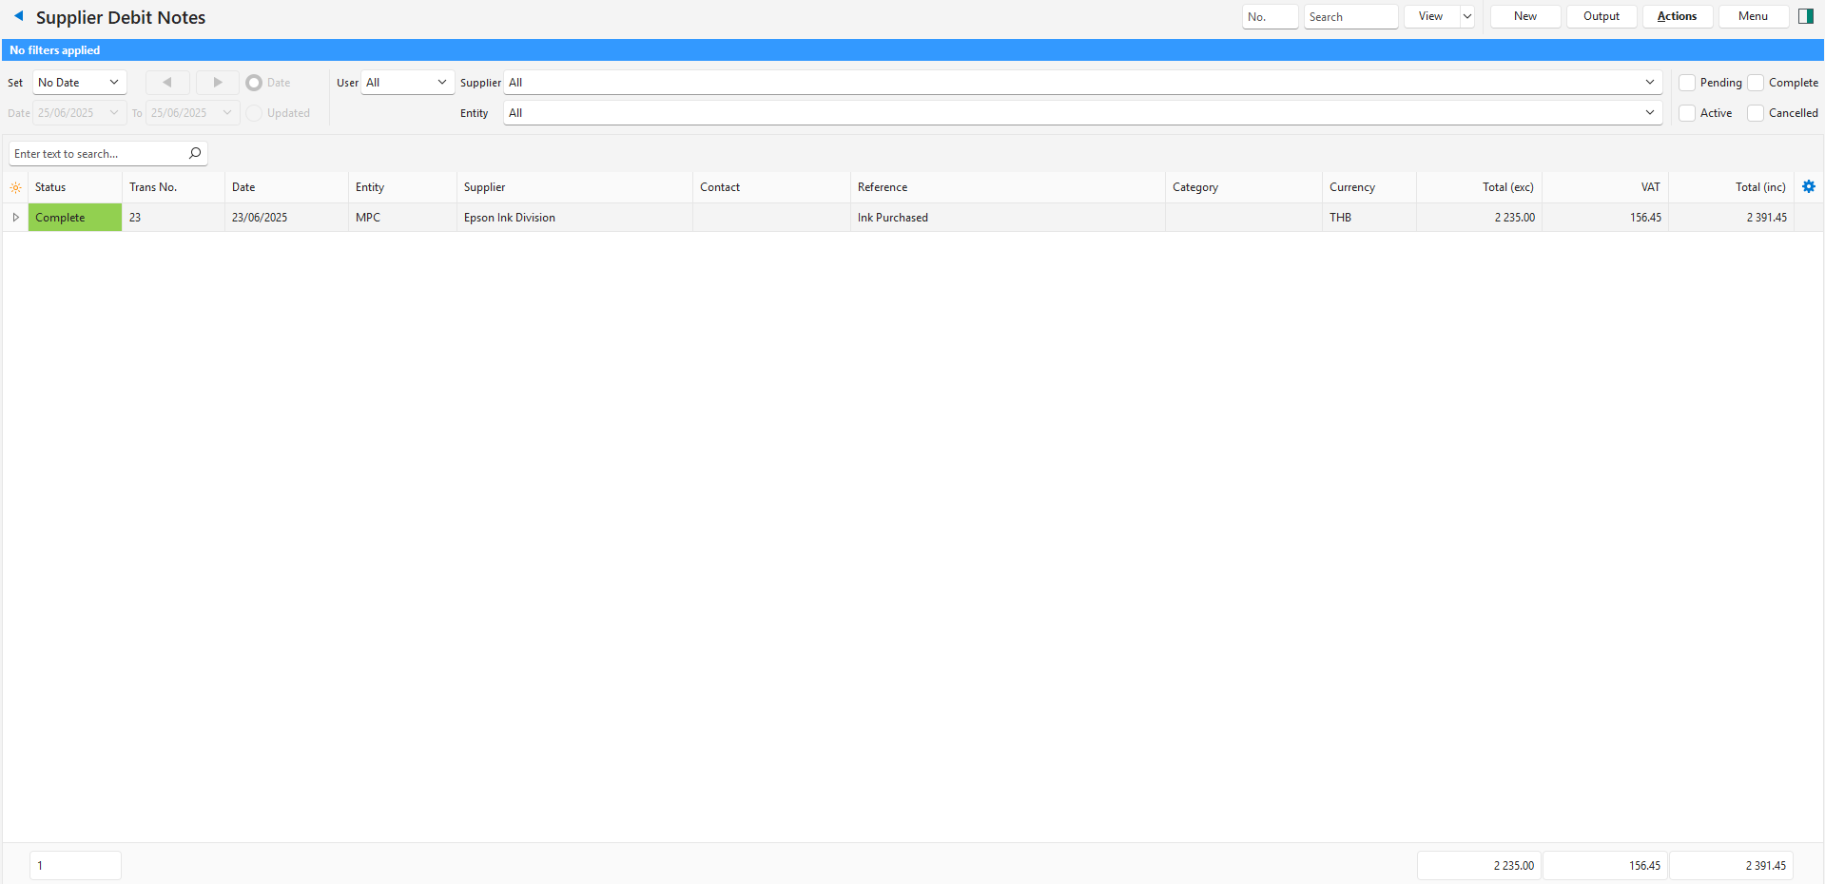The height and width of the screenshot is (884, 1825).
Task: Click the New button
Action: point(1524,16)
